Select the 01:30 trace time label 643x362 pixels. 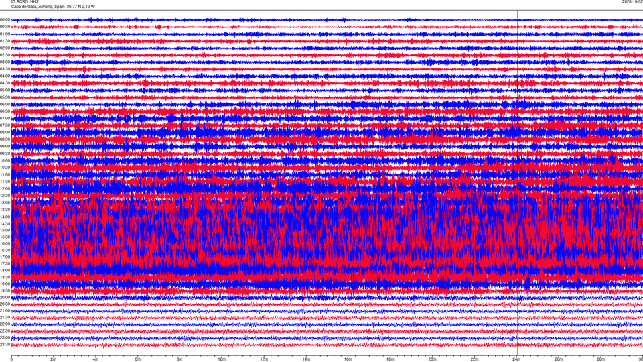pyautogui.click(x=5, y=41)
